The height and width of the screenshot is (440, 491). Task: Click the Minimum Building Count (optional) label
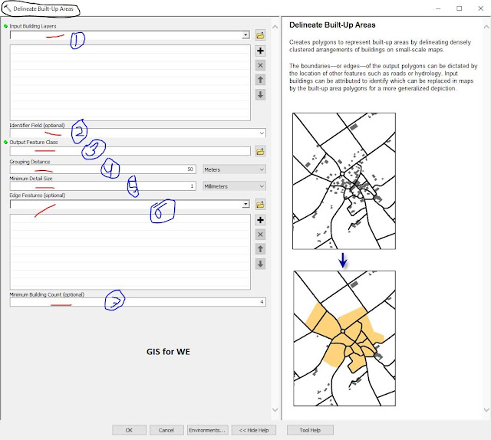(x=47, y=294)
